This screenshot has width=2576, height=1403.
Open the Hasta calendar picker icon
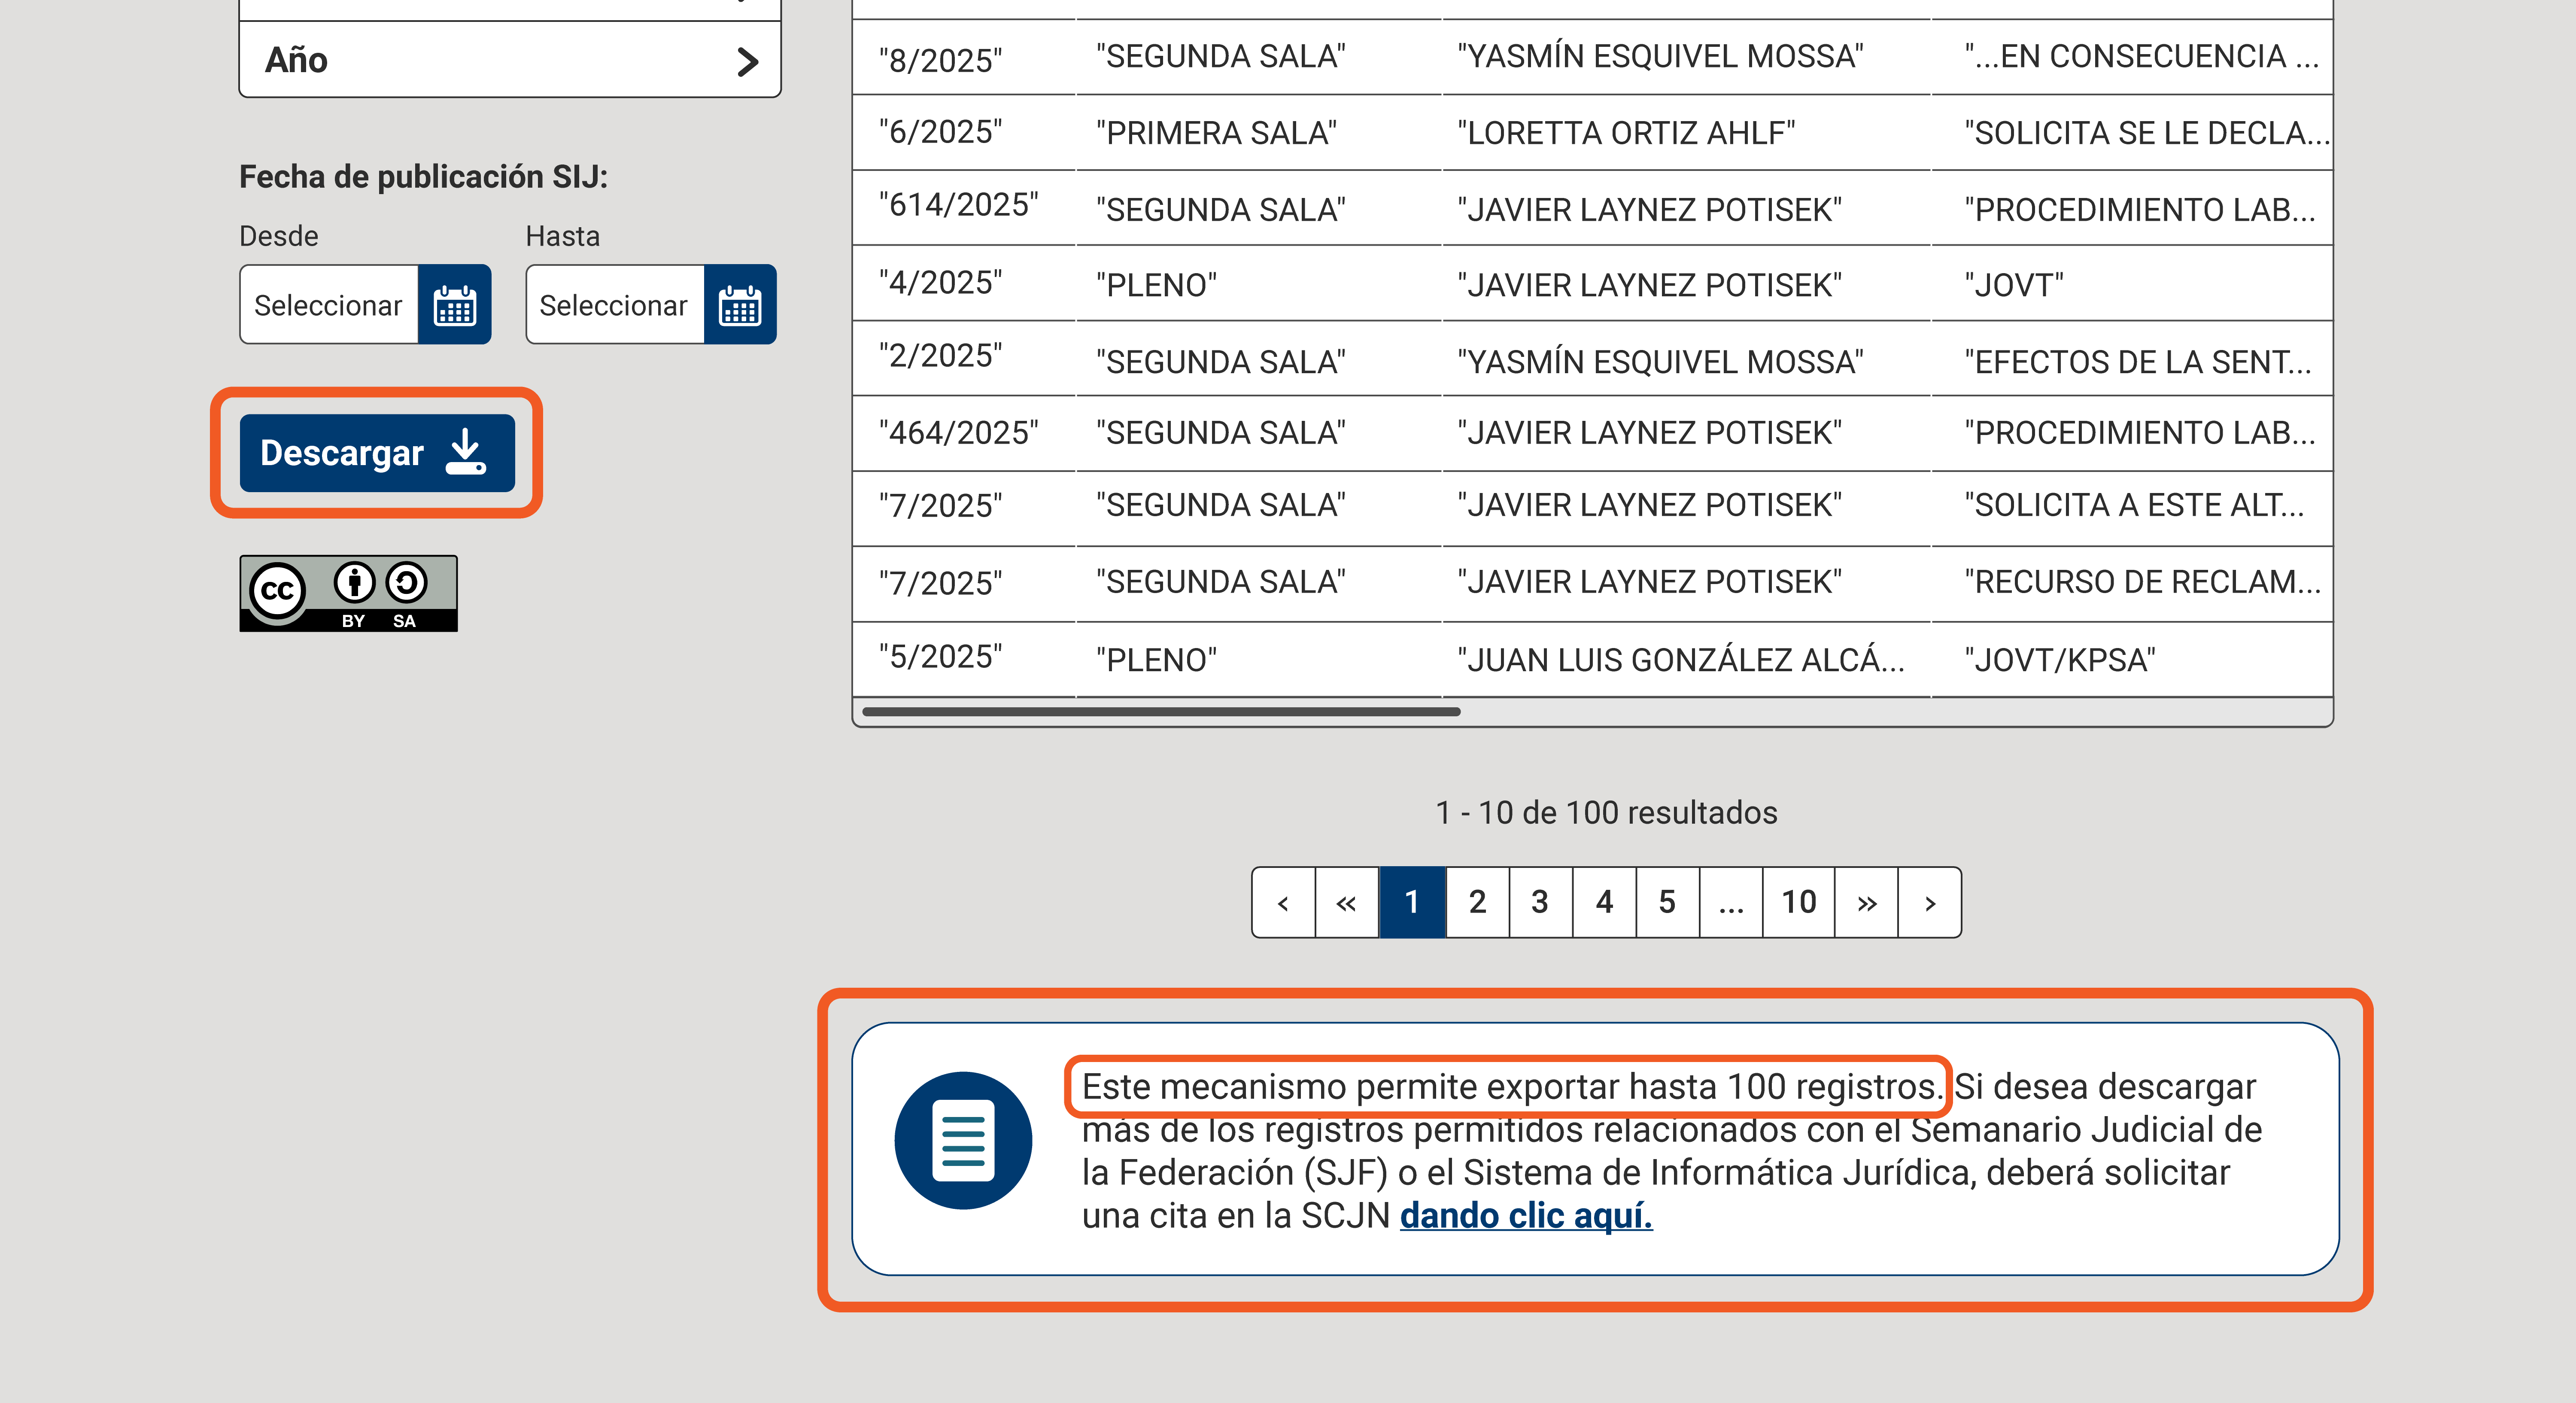pyautogui.click(x=740, y=305)
